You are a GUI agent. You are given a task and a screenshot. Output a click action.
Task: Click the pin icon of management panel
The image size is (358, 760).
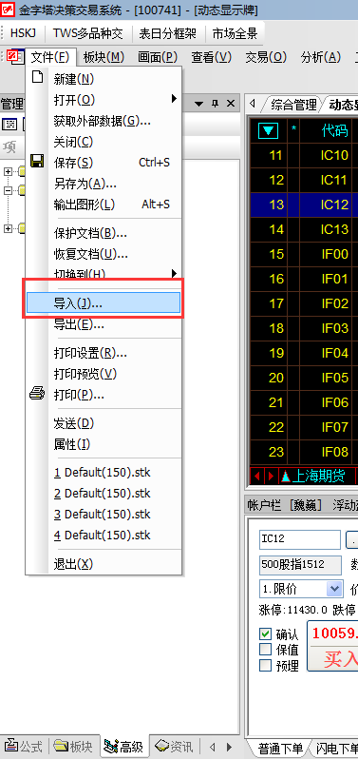[x=215, y=104]
